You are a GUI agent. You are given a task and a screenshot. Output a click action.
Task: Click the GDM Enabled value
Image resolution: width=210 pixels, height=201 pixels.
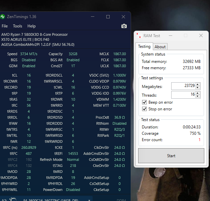(29, 66)
